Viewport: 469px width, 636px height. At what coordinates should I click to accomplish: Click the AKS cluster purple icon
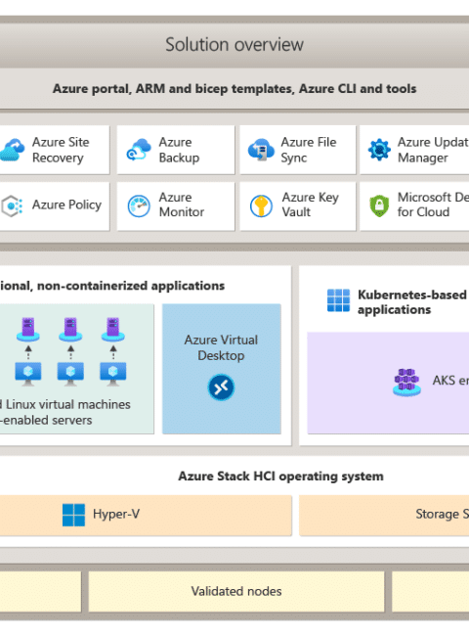click(406, 382)
